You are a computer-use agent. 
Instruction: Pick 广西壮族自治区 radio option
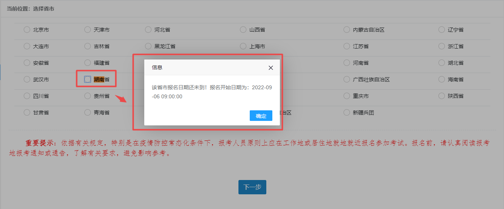click(347, 79)
